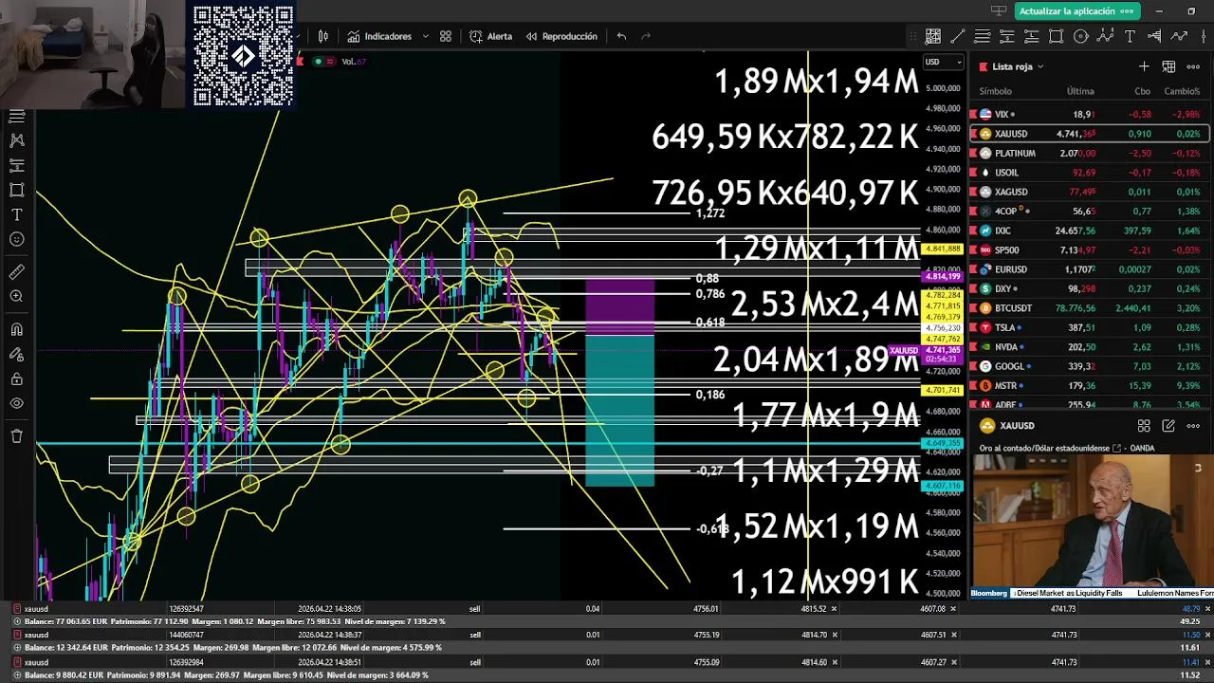Select the forecast arrow line tool
The image size is (1214, 683).
tap(1179, 36)
